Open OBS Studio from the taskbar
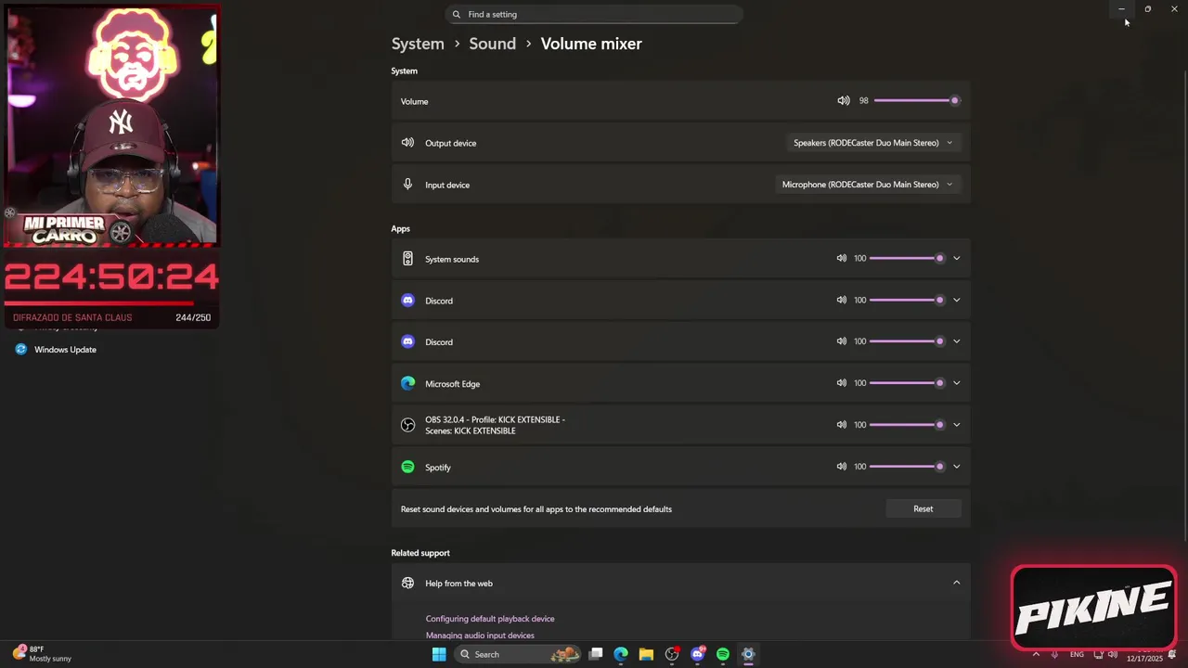Viewport: 1188px width, 668px height. pyautogui.click(x=672, y=654)
